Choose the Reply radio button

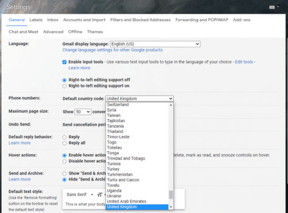[x=65, y=137]
